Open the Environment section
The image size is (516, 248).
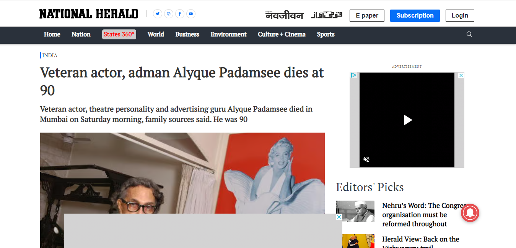[x=228, y=34]
